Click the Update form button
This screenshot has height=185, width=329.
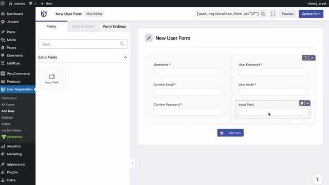pyautogui.click(x=311, y=14)
